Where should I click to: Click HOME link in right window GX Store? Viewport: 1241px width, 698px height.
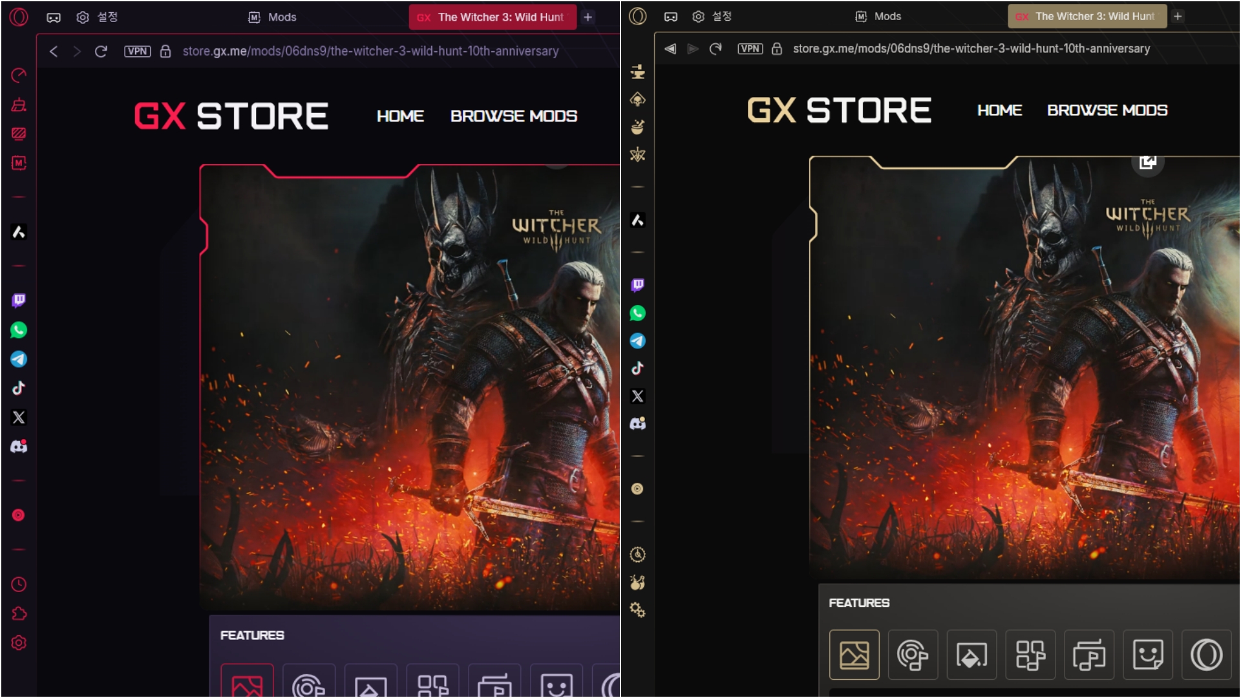coord(999,111)
